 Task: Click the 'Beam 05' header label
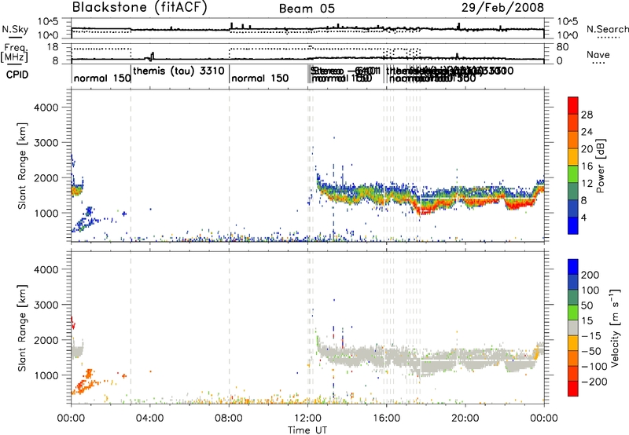(x=307, y=9)
